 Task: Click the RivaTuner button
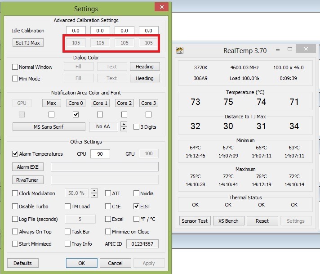point(28,180)
